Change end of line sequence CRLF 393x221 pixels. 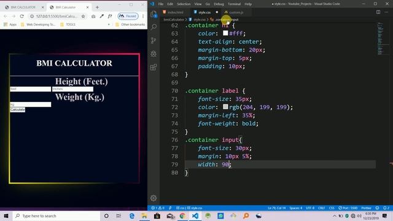tap(322, 208)
